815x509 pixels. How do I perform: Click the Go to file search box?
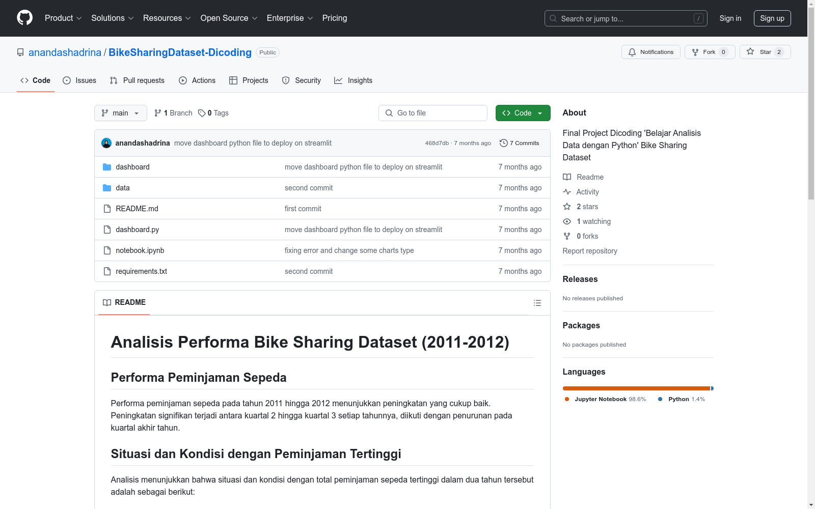pos(433,113)
